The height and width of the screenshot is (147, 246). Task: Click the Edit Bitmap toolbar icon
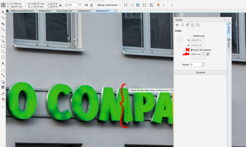(126, 5)
